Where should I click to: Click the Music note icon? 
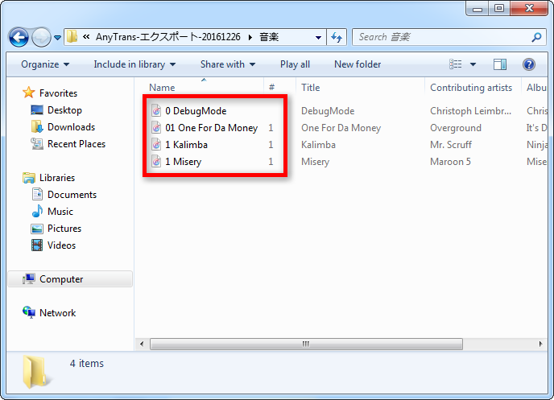(x=37, y=211)
